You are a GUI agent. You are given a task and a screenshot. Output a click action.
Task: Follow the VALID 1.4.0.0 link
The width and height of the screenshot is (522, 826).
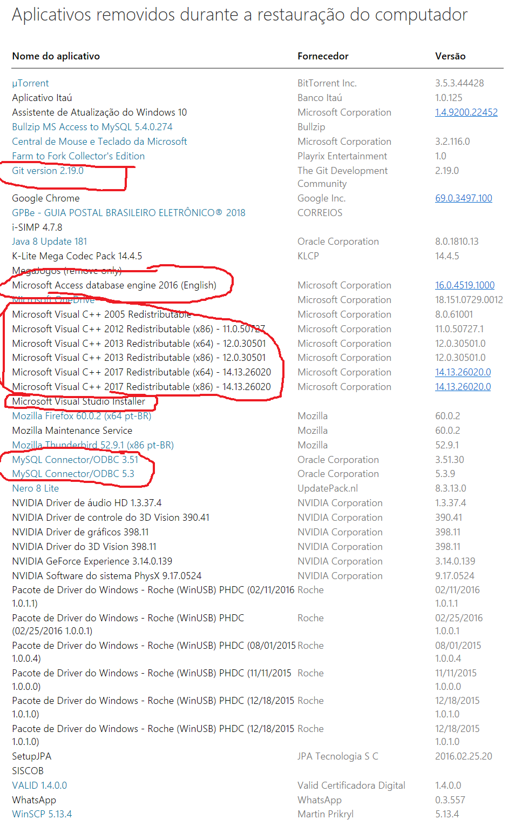click(x=39, y=785)
